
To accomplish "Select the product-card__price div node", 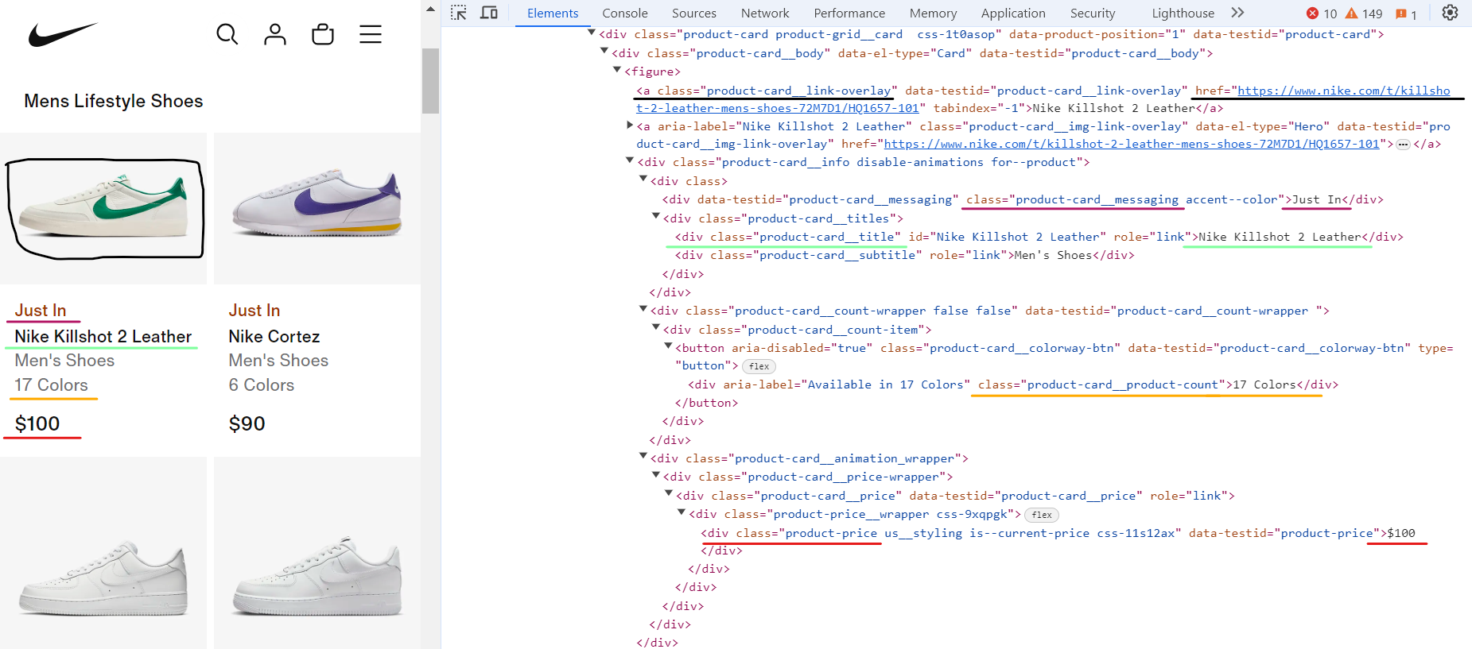I will pyautogui.click(x=955, y=496).
